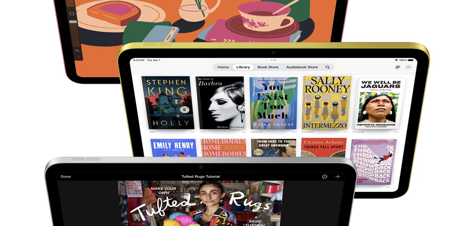The width and height of the screenshot is (472, 226).
Task: Open ellipsis menu under Intermezzo book
Action: pos(345,132)
